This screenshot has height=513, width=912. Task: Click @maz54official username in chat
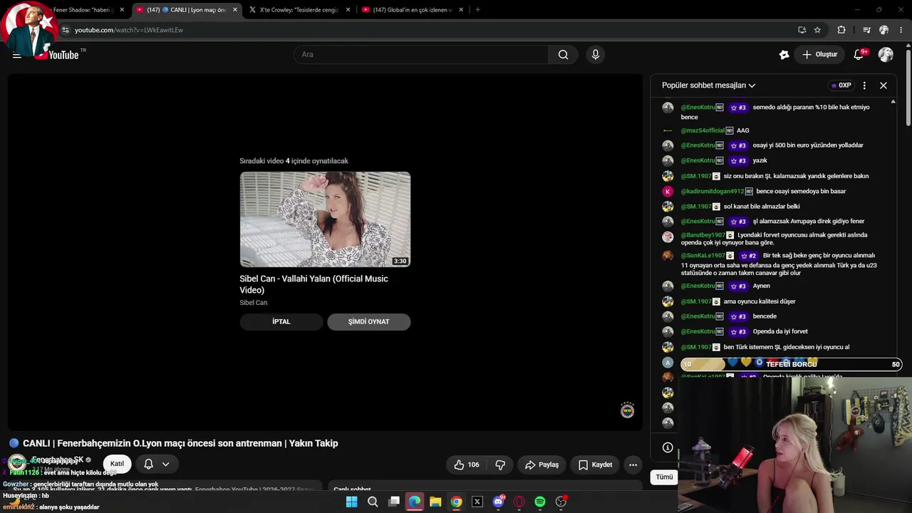(x=703, y=130)
